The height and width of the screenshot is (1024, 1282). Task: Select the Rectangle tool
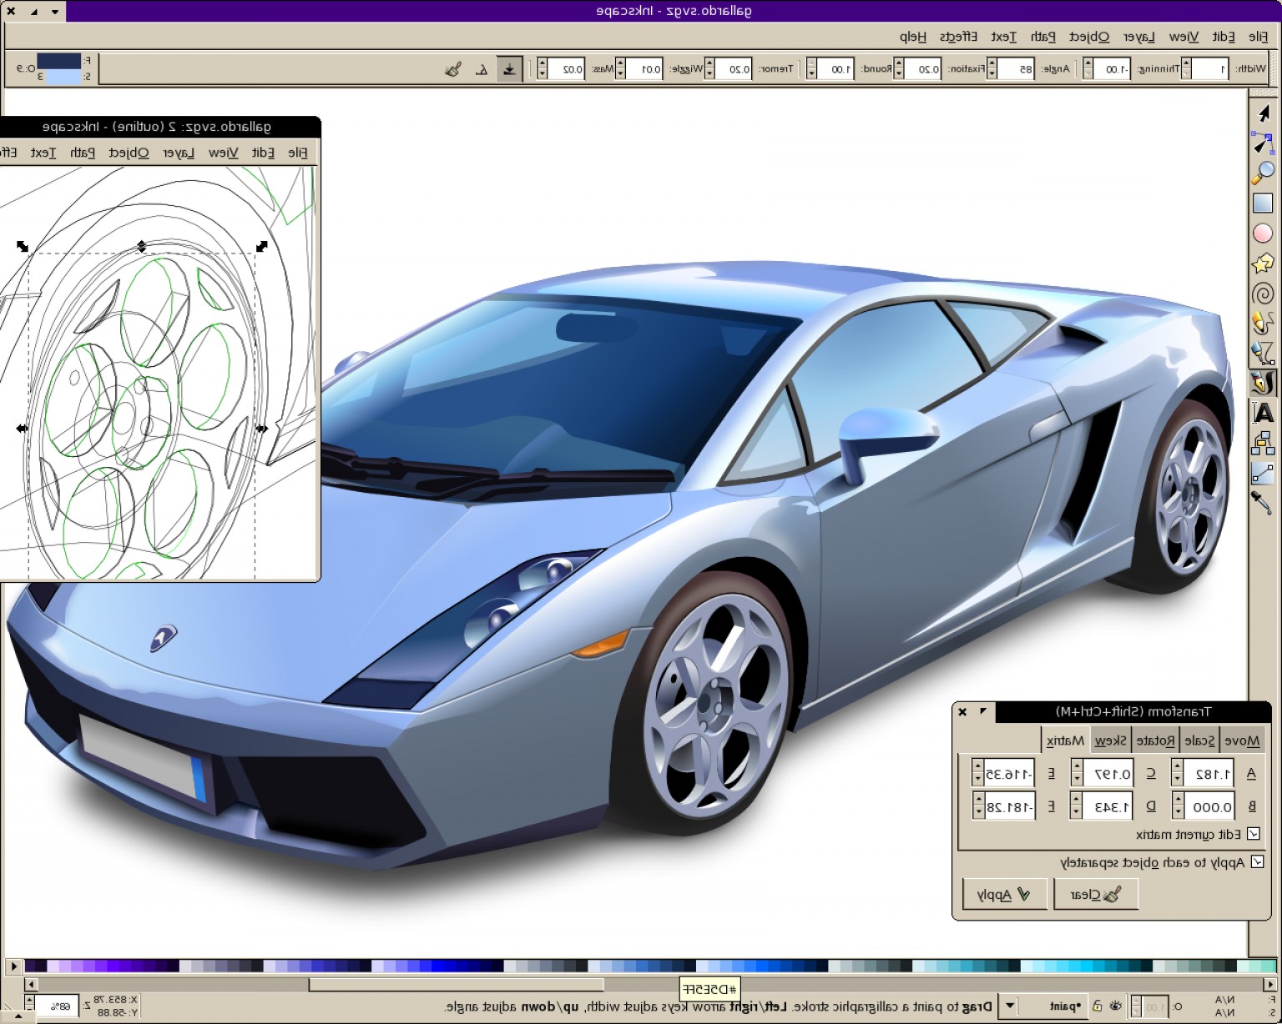point(1263,203)
